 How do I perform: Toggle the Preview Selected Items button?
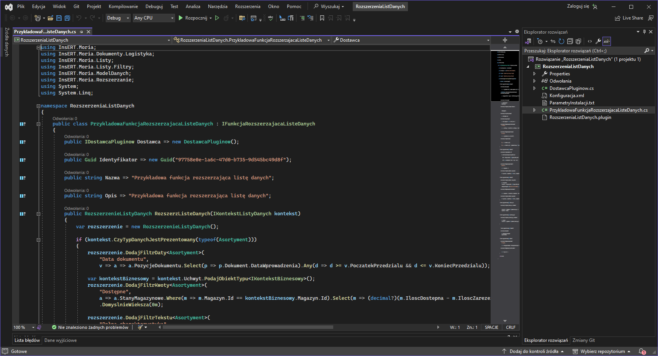607,41
